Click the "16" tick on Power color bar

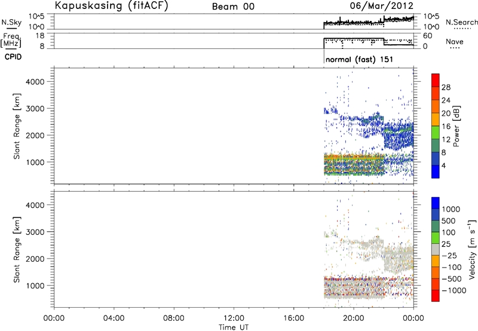[x=446, y=127]
